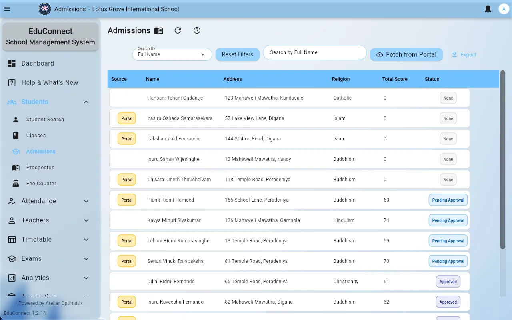Click the Fee Counter register icon
The height and width of the screenshot is (320, 512).
pos(16,183)
